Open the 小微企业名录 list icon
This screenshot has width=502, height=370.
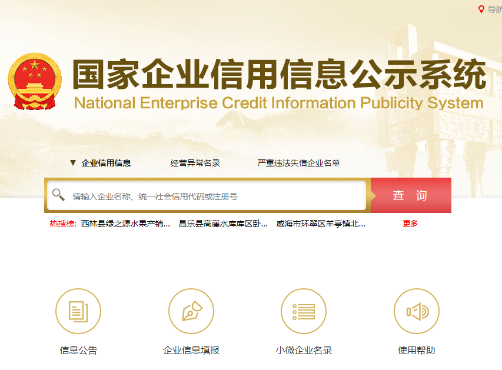(304, 311)
